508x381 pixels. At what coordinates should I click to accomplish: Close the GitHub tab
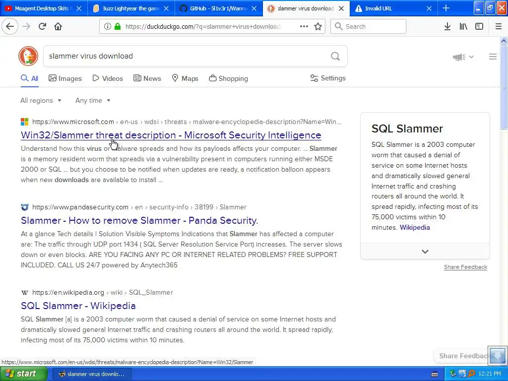point(254,8)
